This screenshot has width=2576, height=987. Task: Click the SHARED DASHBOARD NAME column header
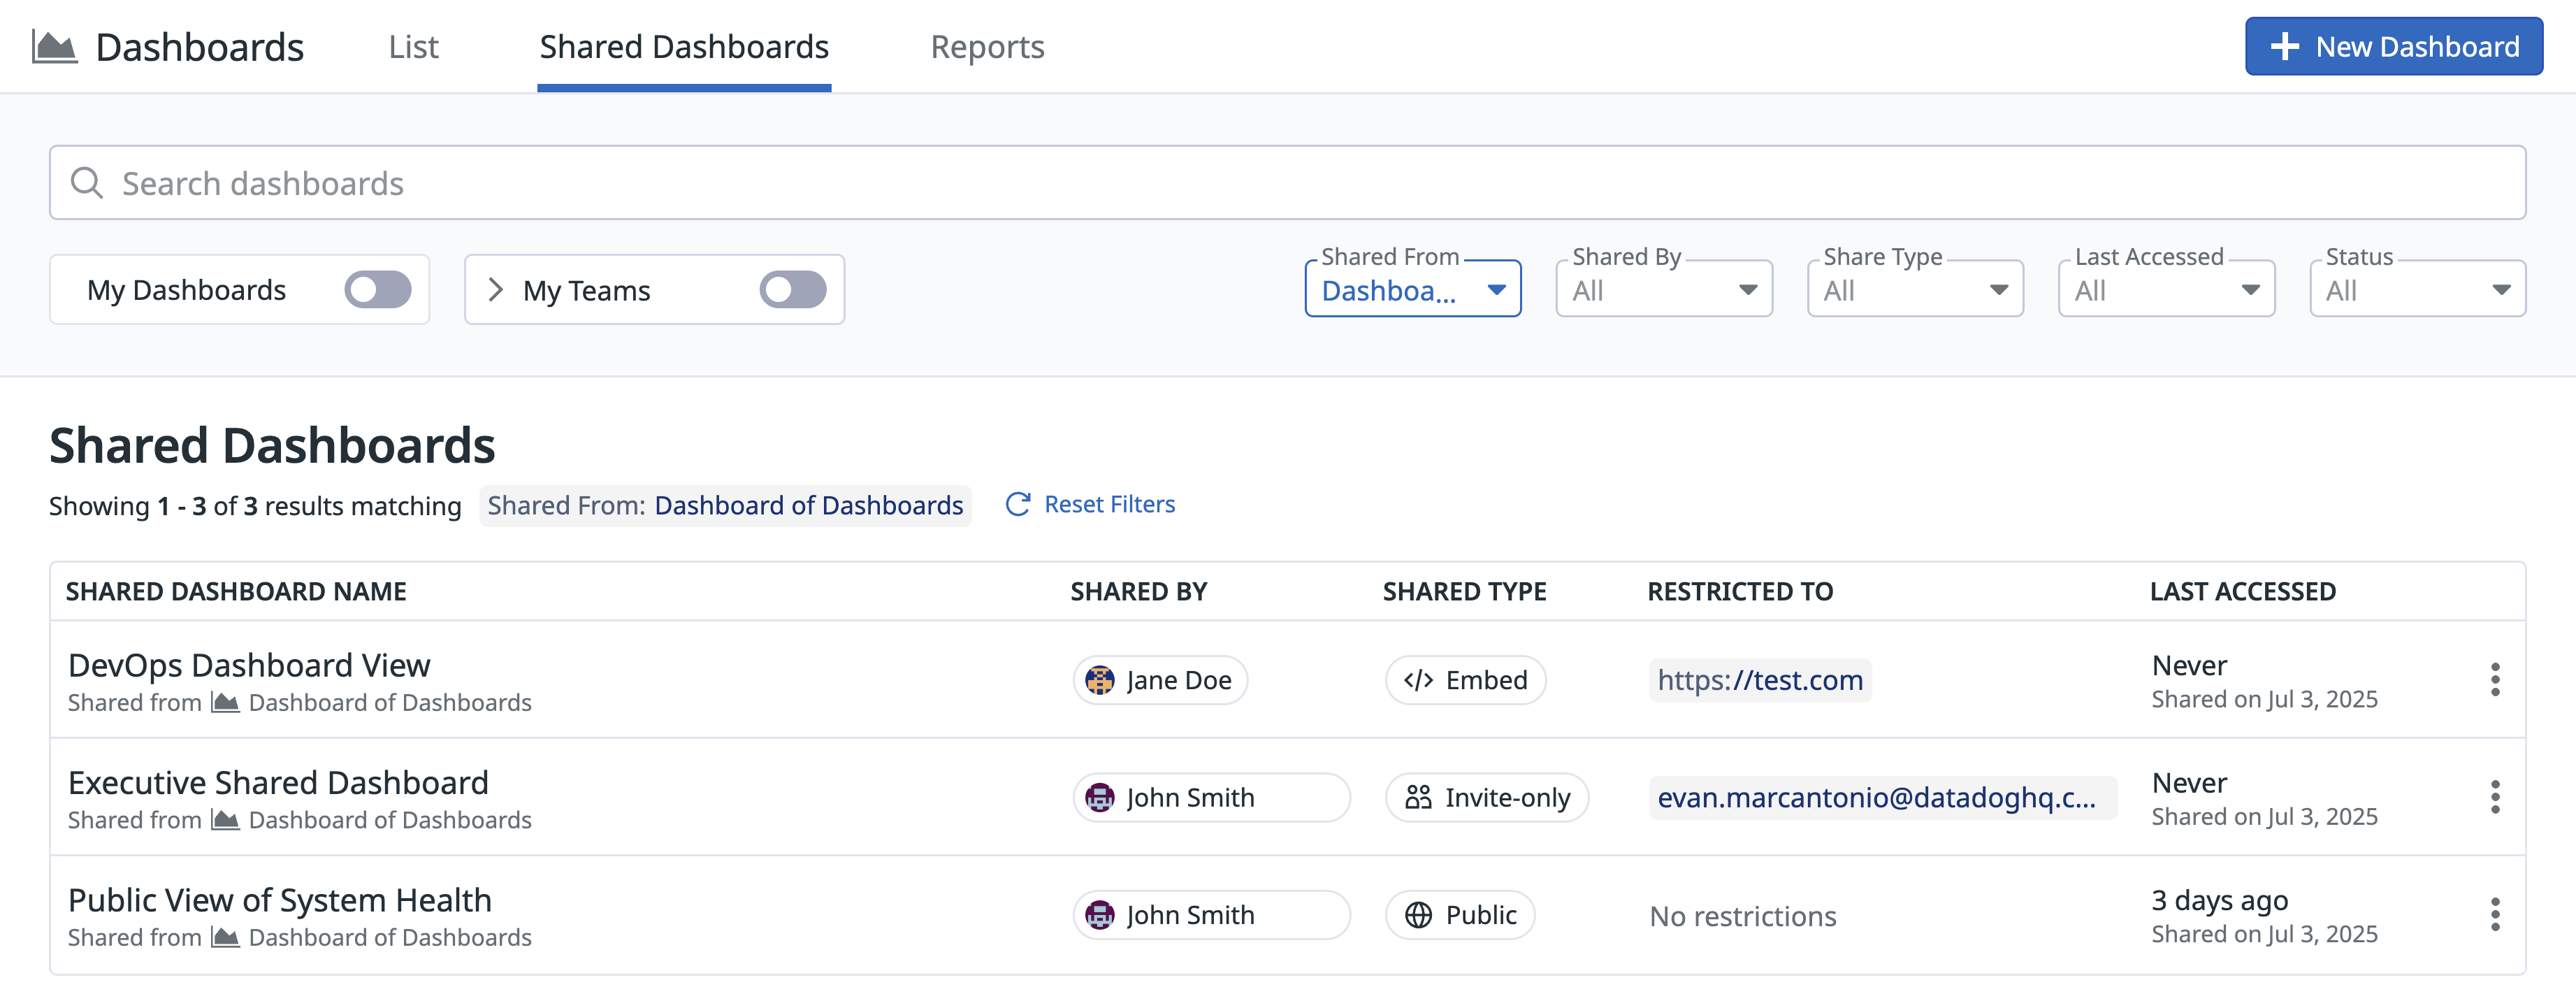tap(236, 591)
